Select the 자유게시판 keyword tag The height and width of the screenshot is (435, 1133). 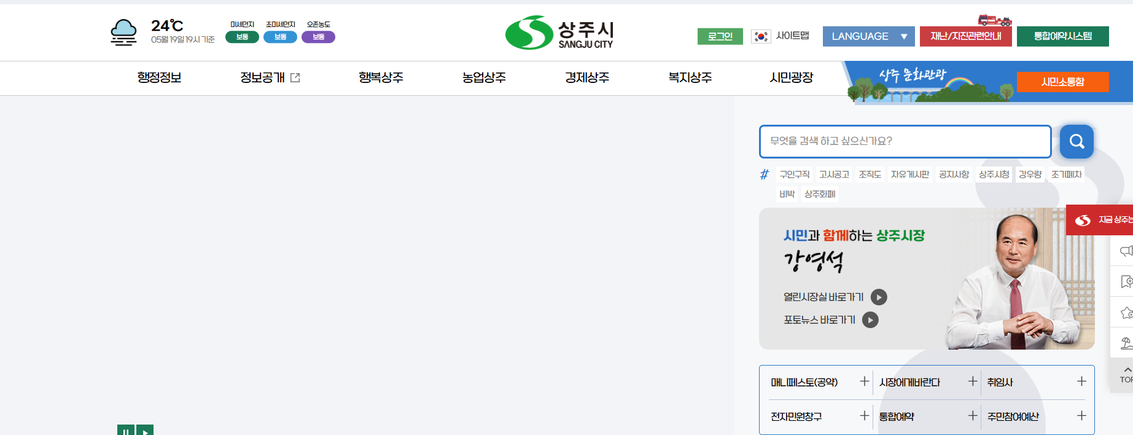point(910,174)
